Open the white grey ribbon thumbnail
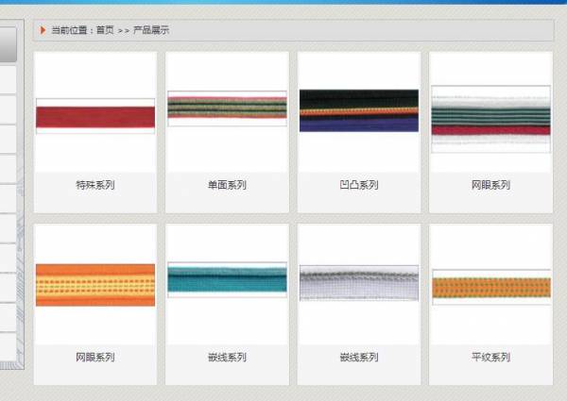 coord(358,282)
